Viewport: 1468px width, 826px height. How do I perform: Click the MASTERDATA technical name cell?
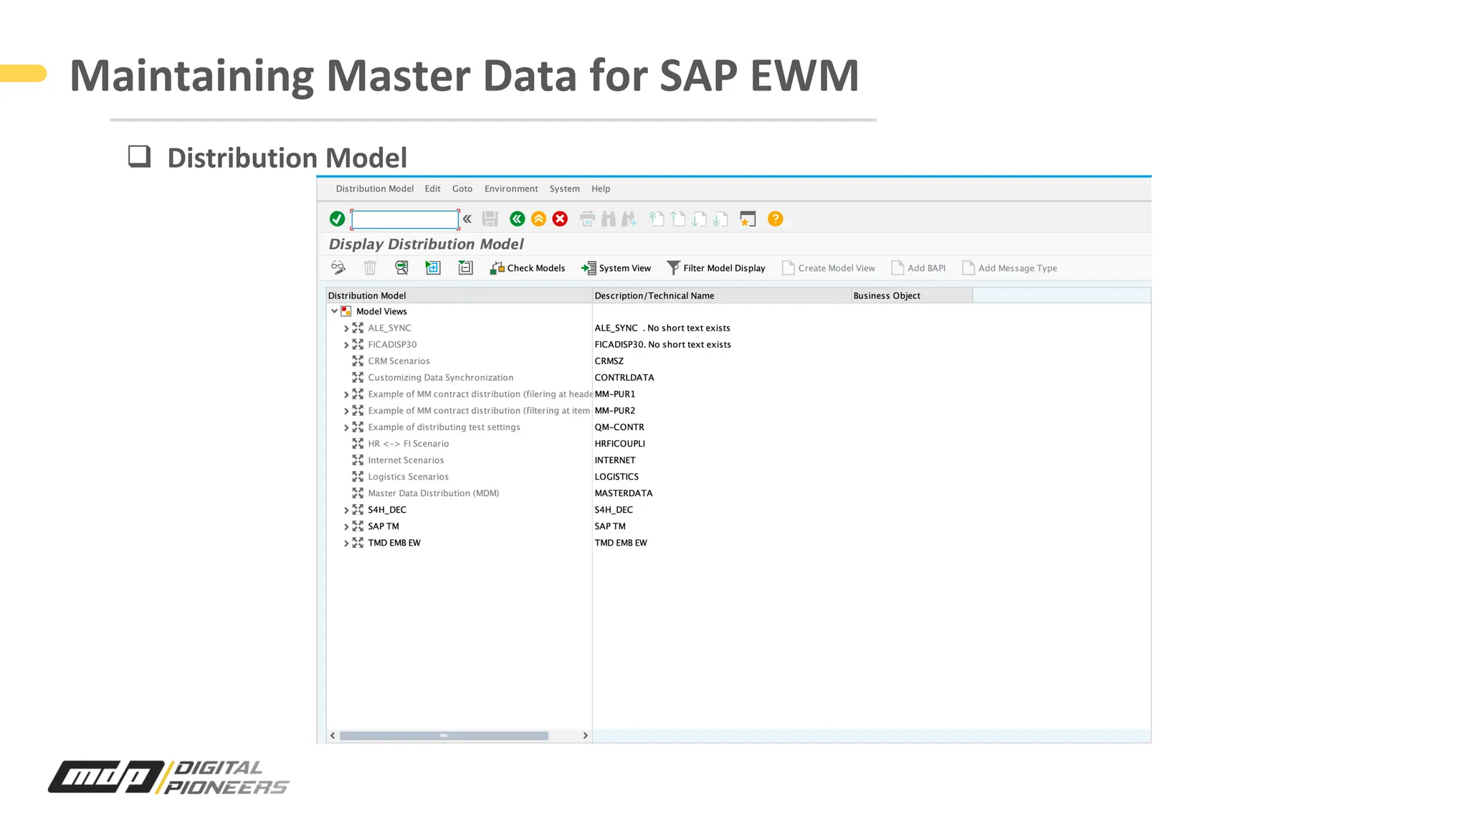coord(623,493)
